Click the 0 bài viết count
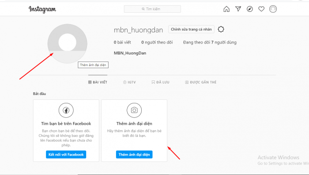This screenshot has height=175, width=309. click(x=122, y=42)
